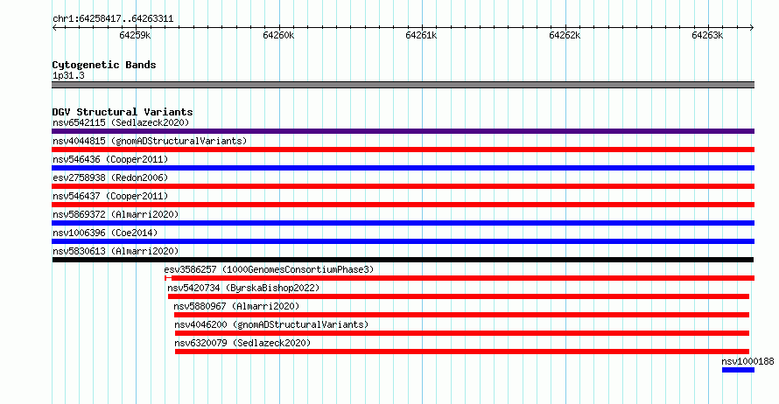This screenshot has height=404, width=779.
Task: Select the red nsv5420734 variant bar
Action: 459,296
